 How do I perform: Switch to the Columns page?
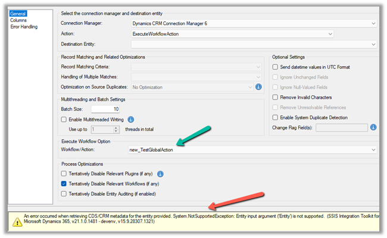pos(18,20)
